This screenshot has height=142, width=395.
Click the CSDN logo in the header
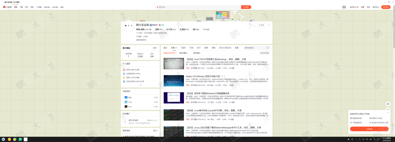(x=7, y=7)
